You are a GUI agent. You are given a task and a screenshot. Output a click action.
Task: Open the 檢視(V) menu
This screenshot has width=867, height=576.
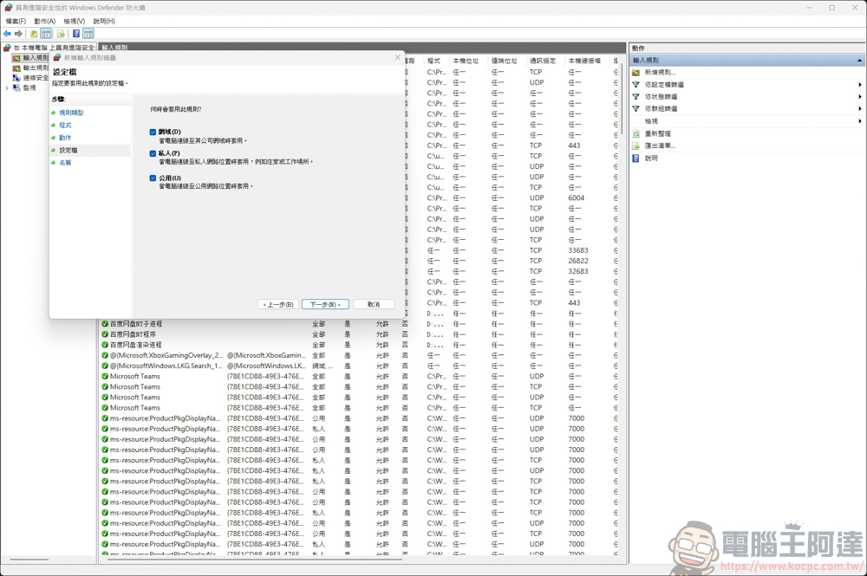pyautogui.click(x=75, y=20)
